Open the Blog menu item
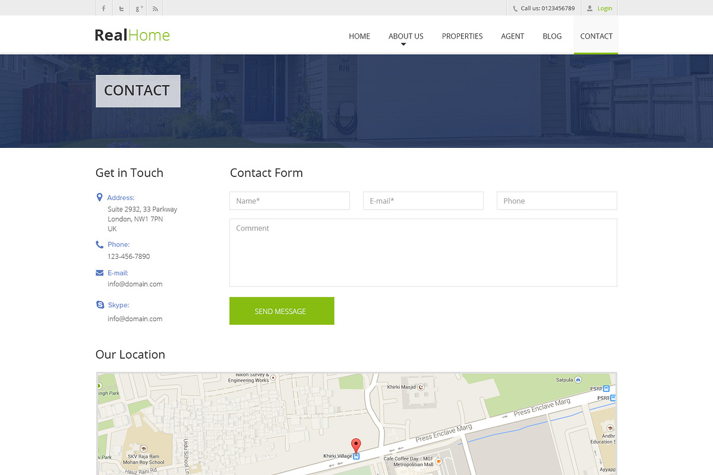This screenshot has height=475, width=713. click(552, 36)
